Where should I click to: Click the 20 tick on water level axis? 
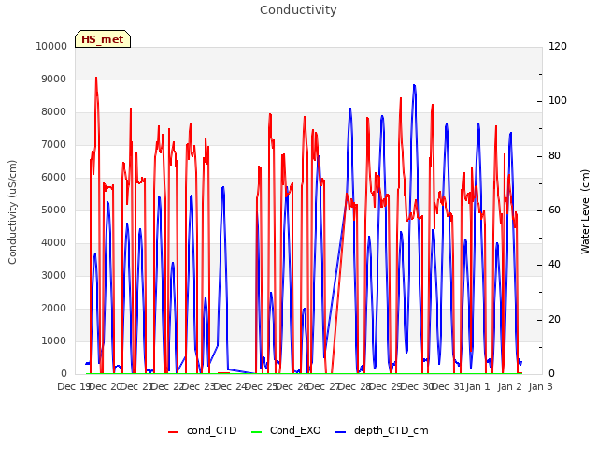coord(554,319)
